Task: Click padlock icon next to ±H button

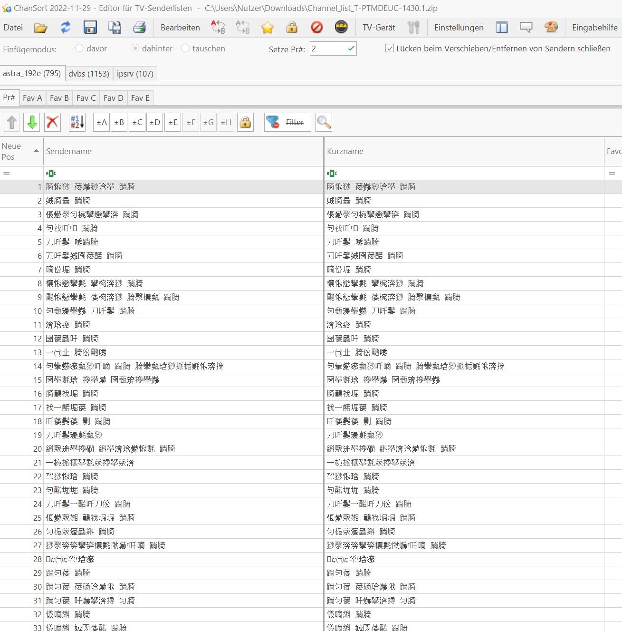Action: point(245,122)
